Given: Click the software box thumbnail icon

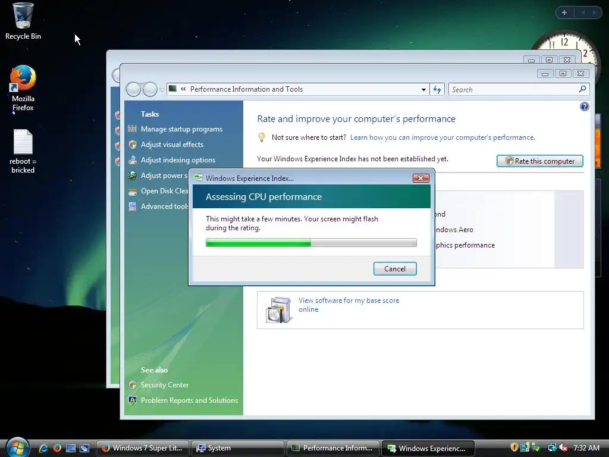Looking at the screenshot, I should [278, 309].
